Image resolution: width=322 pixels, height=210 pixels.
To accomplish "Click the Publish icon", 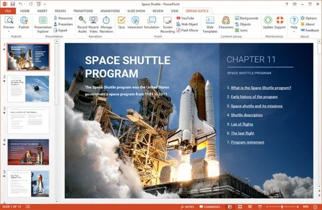I will click(x=24, y=22).
